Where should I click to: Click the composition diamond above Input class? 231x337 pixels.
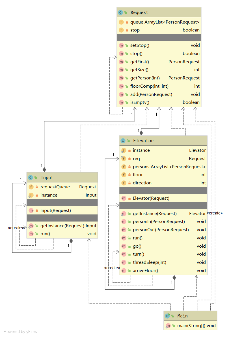point(44,170)
